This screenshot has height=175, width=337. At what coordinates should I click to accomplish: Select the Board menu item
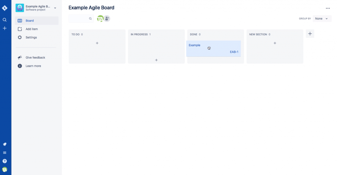[x=37, y=21]
